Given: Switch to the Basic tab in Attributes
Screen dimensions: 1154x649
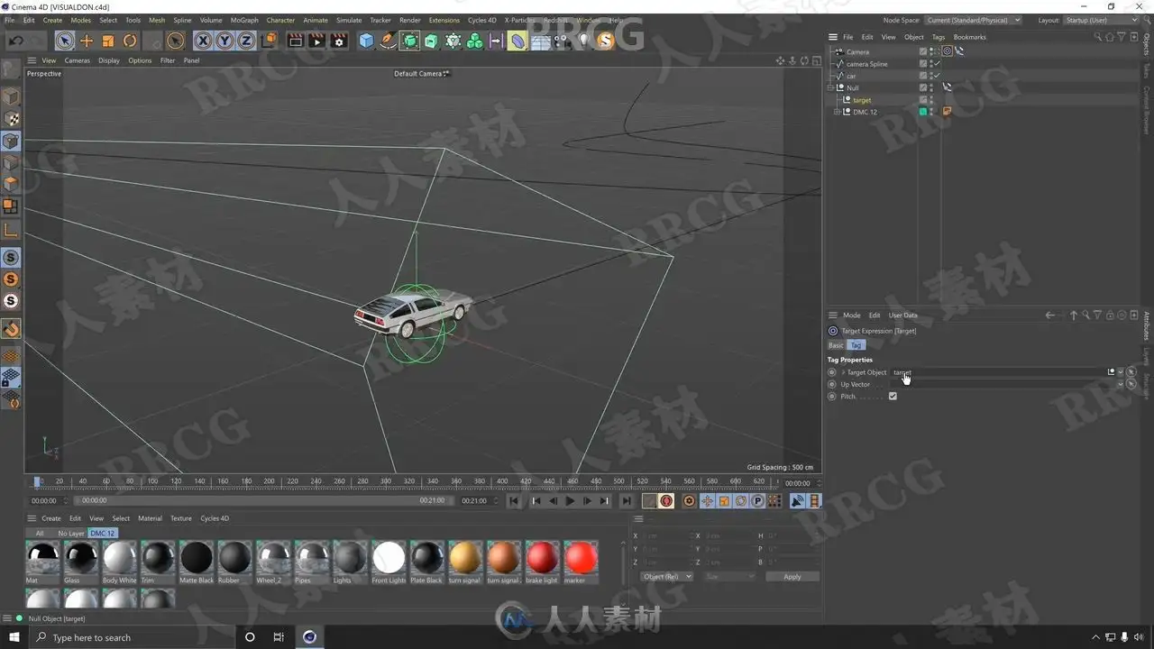Looking at the screenshot, I should point(836,345).
